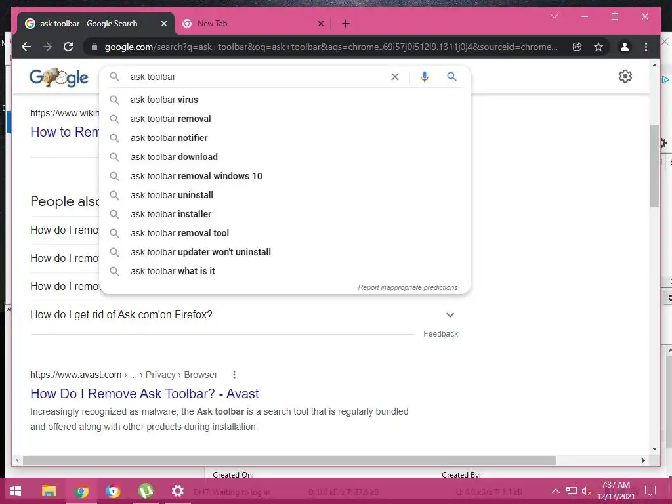Click the scroll up arrow
The image size is (672, 504).
pyautogui.click(x=654, y=65)
